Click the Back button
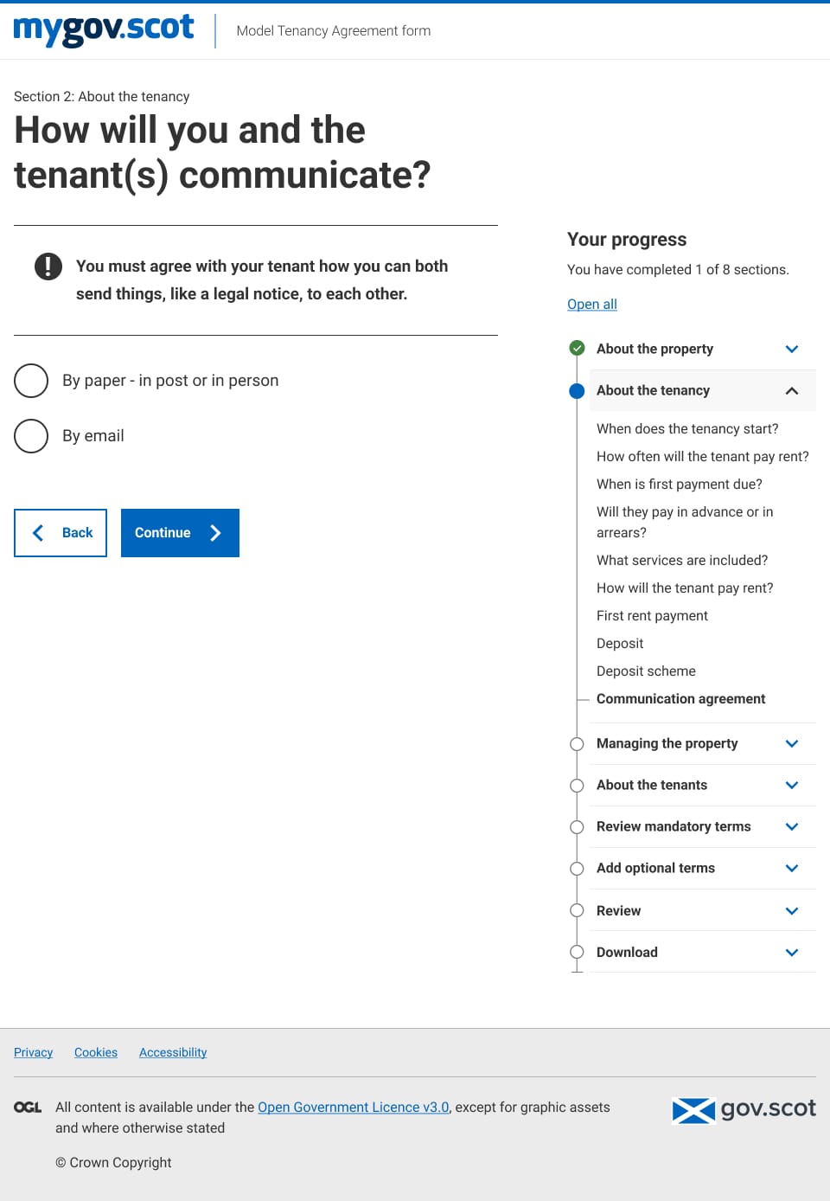Image resolution: width=830 pixels, height=1201 pixels. pos(61,533)
